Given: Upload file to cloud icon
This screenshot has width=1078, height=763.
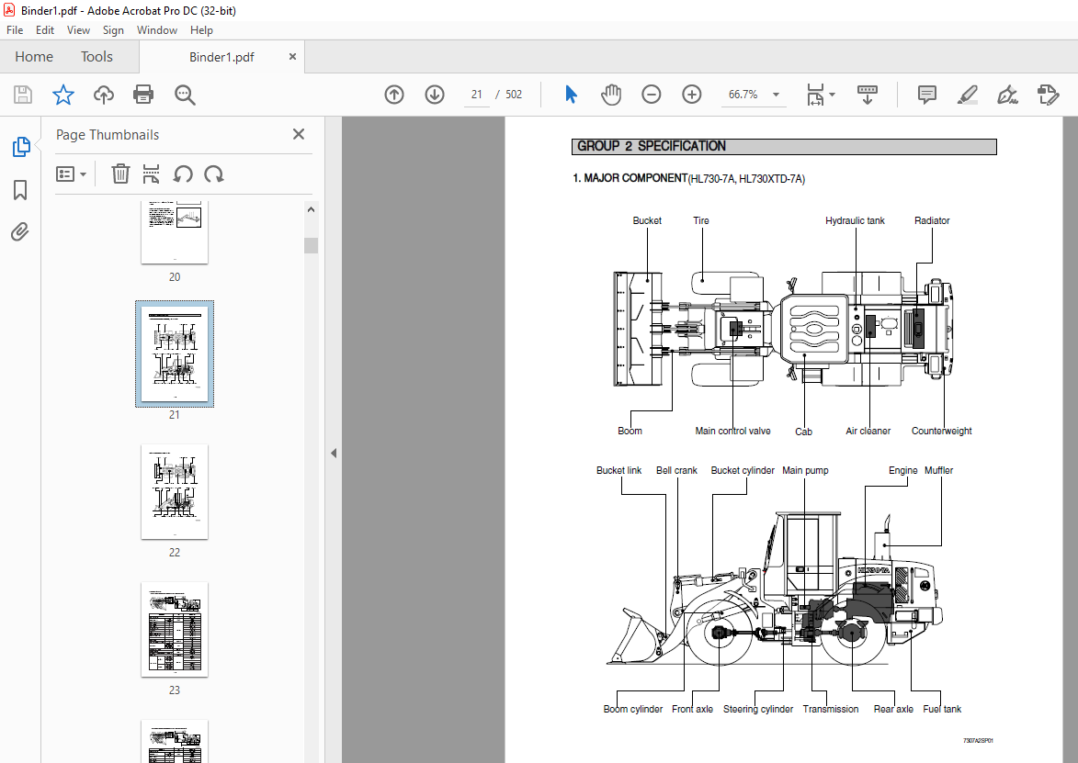Looking at the screenshot, I should pos(103,94).
